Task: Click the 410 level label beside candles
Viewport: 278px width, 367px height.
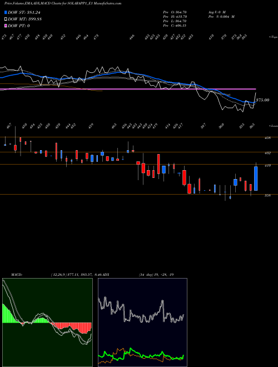Action: [x=267, y=166]
